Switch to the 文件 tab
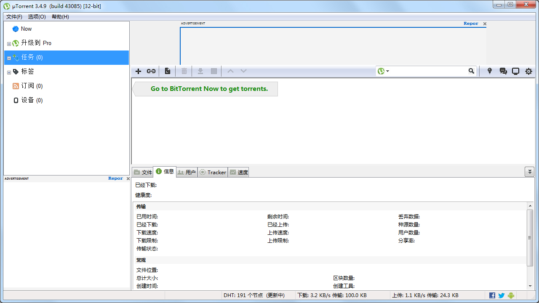The width and height of the screenshot is (539, 303). (143, 173)
